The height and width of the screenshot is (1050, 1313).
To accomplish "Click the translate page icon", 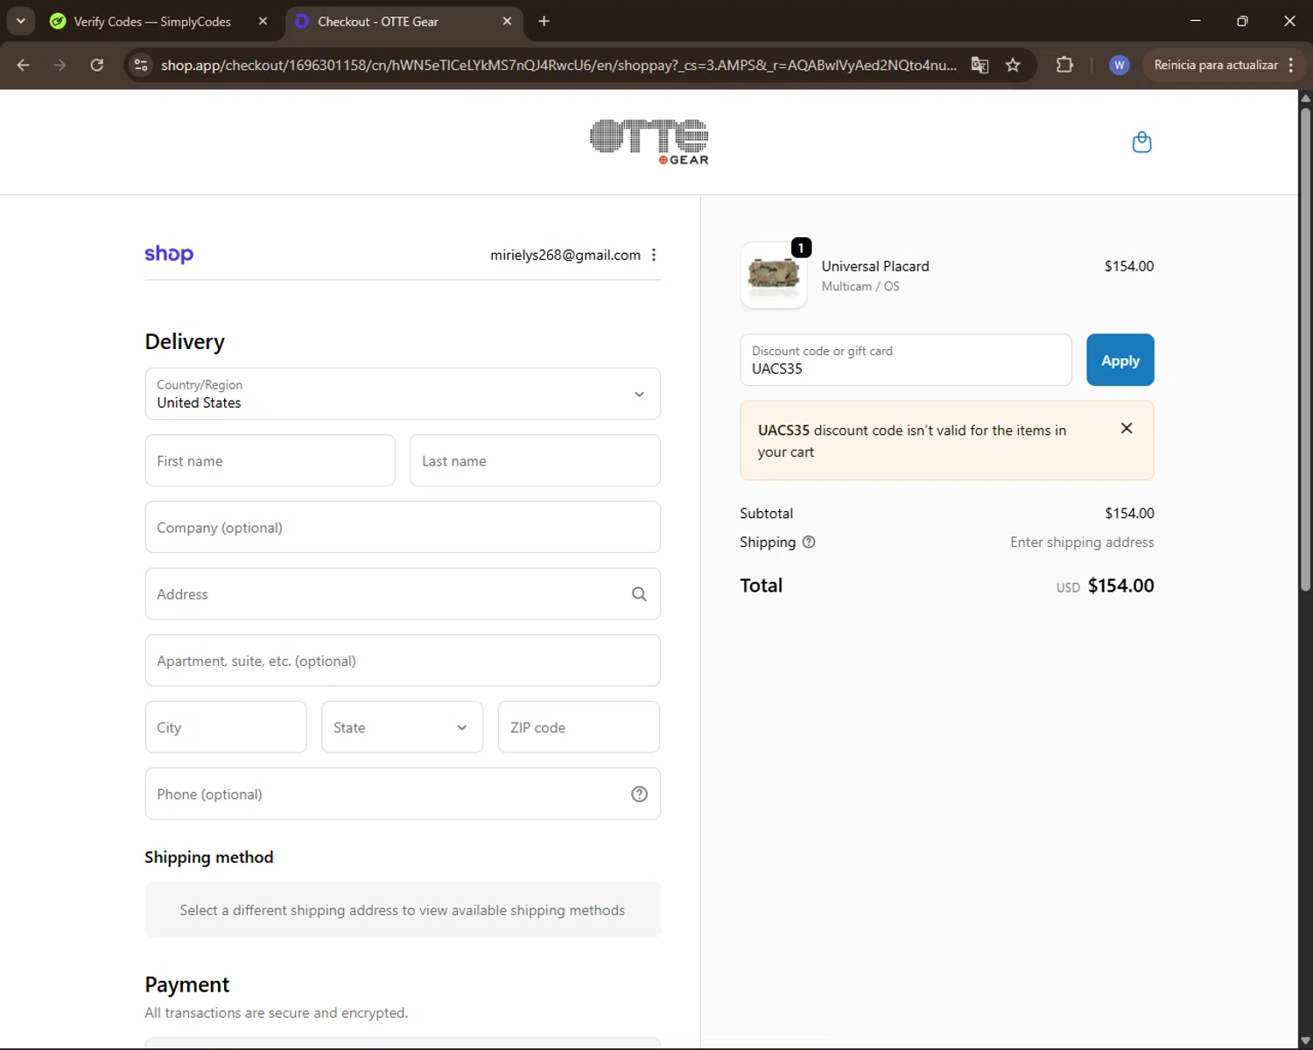I will 979,65.
